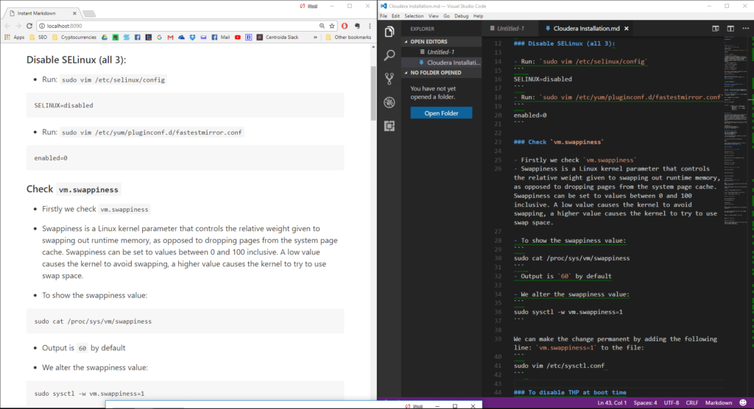Open the Debug view in activity bar
This screenshot has height=409, width=754.
[390, 102]
